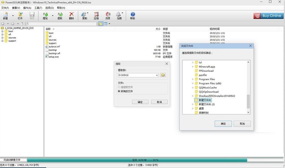This screenshot has height=168, width=285.
Task: Click 确定 in Browse Folder dialog
Action: click(x=223, y=124)
